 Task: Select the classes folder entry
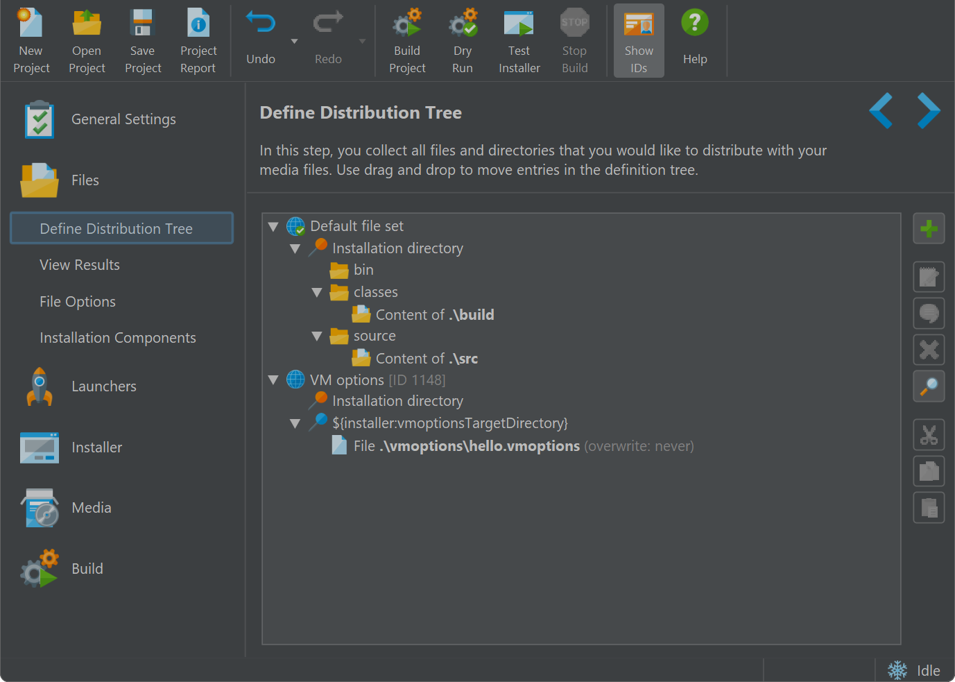[364, 292]
